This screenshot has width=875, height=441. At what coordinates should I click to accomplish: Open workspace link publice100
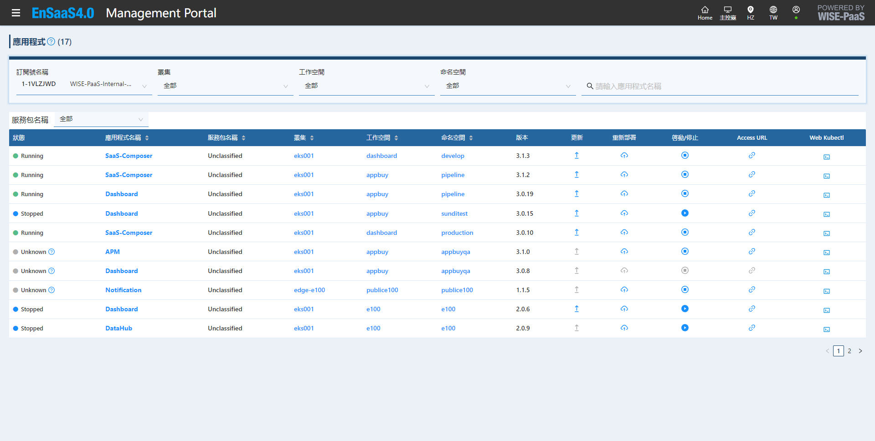point(382,290)
